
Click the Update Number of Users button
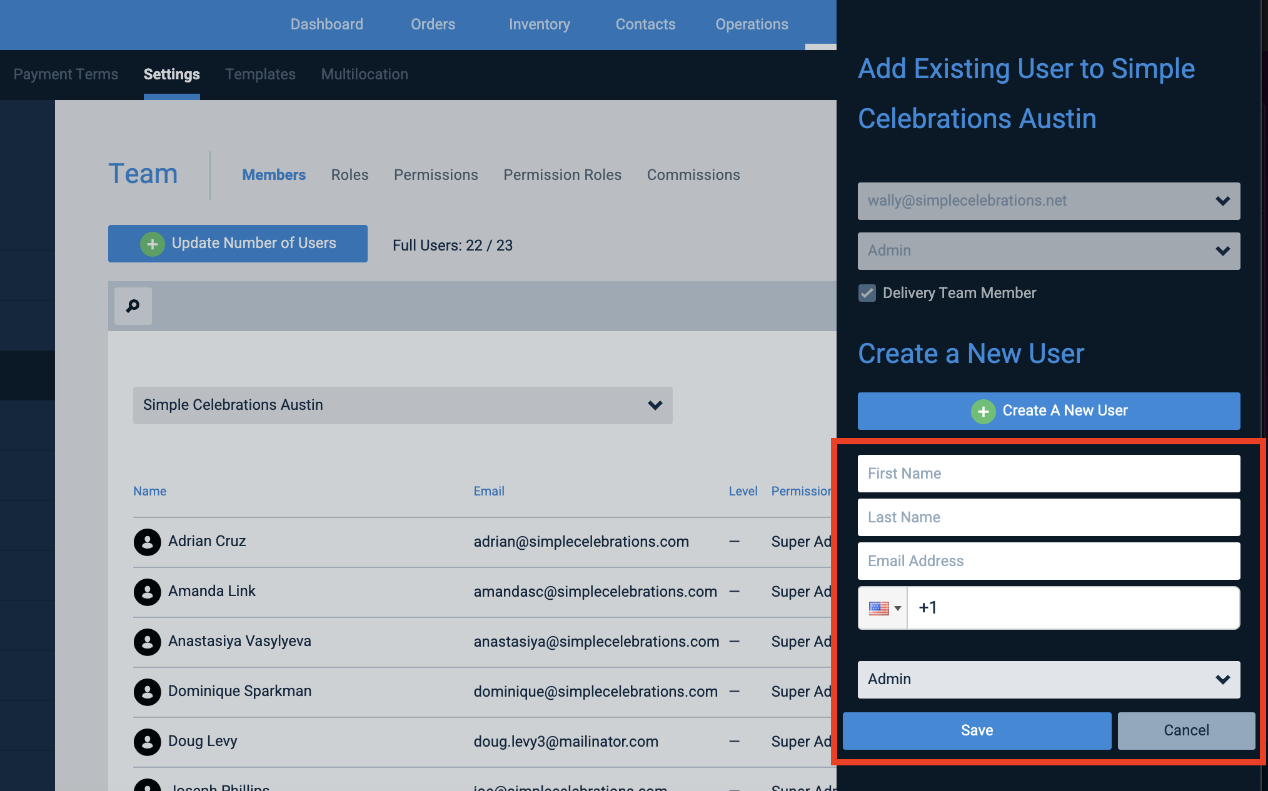[x=238, y=244]
